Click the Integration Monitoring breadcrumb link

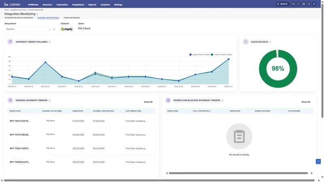[18, 10]
